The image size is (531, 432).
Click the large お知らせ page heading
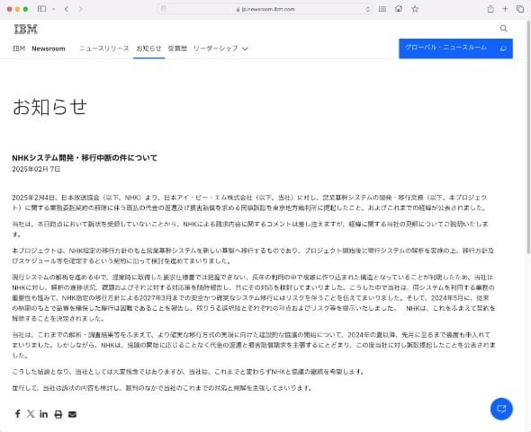[x=49, y=107]
